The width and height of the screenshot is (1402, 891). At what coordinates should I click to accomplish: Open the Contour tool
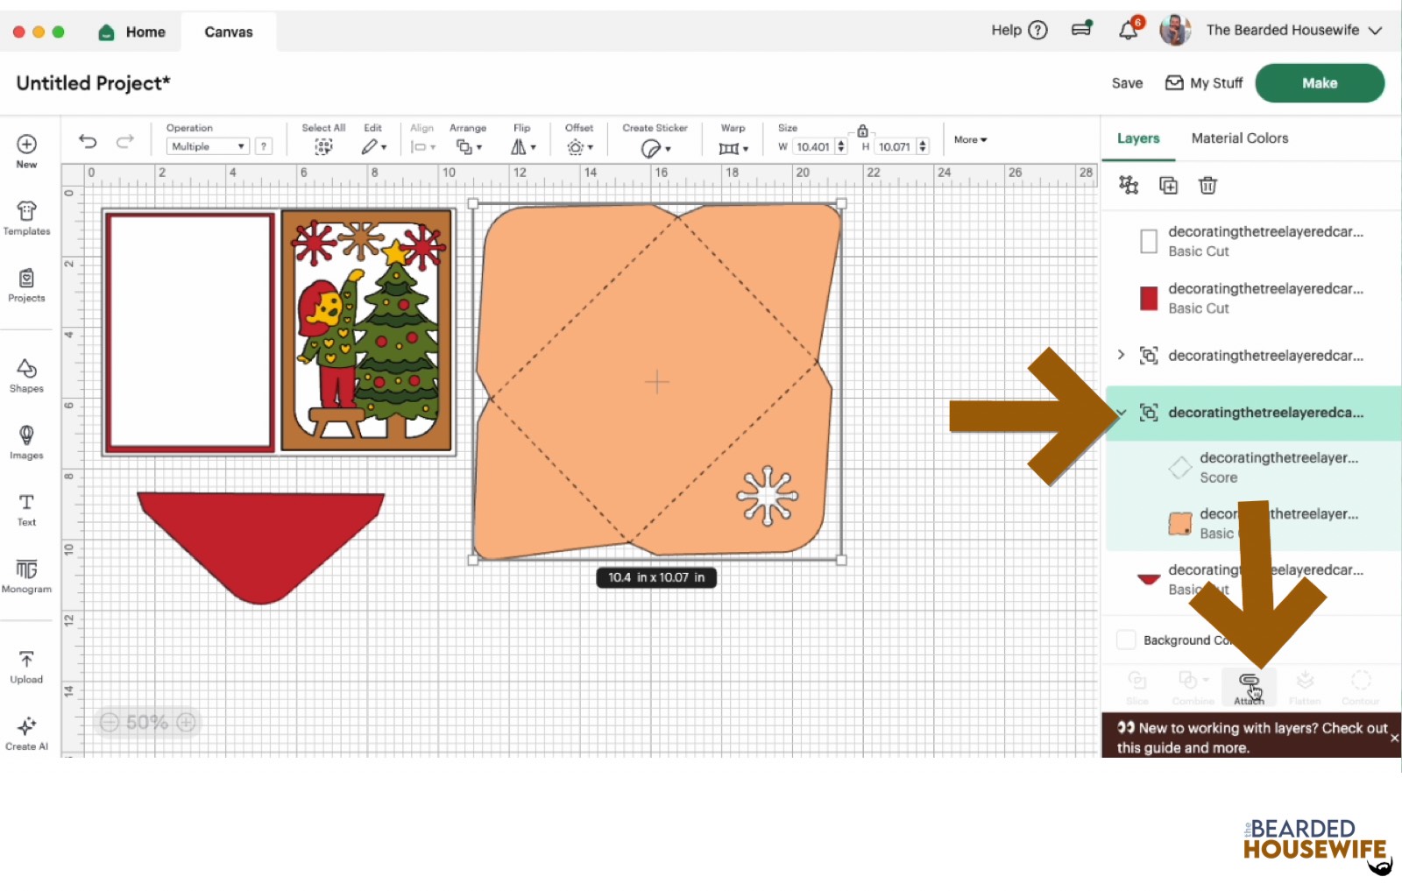point(1360,686)
